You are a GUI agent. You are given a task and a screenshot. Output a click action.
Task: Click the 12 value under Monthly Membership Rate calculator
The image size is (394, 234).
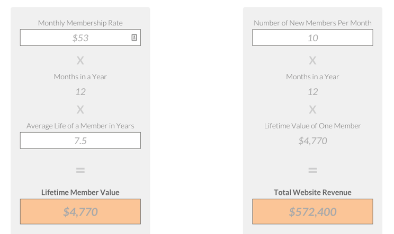coord(80,92)
